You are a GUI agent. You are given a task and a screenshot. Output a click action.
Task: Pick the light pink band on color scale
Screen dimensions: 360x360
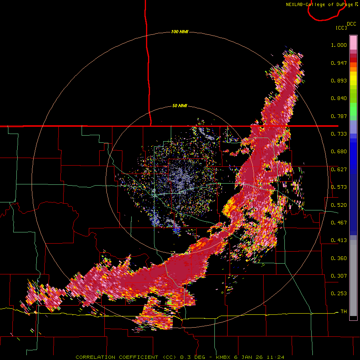click(353, 43)
